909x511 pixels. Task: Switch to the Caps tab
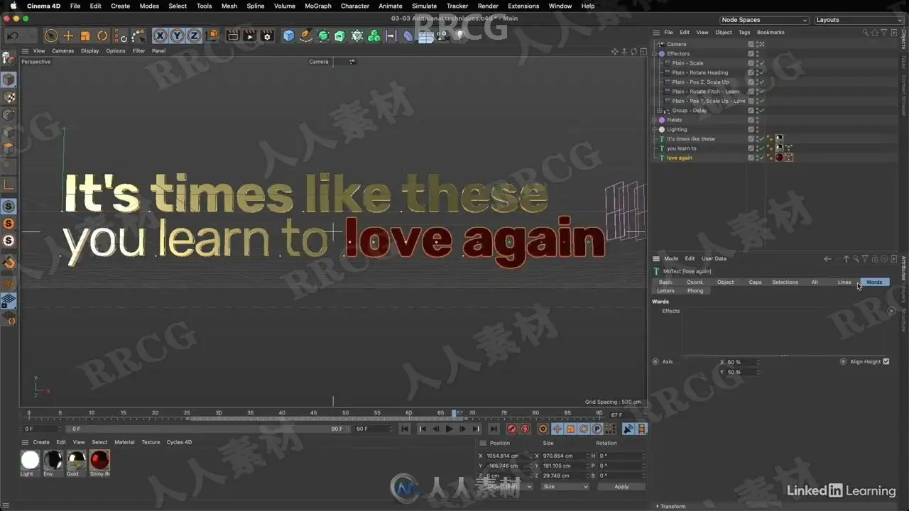[755, 282]
